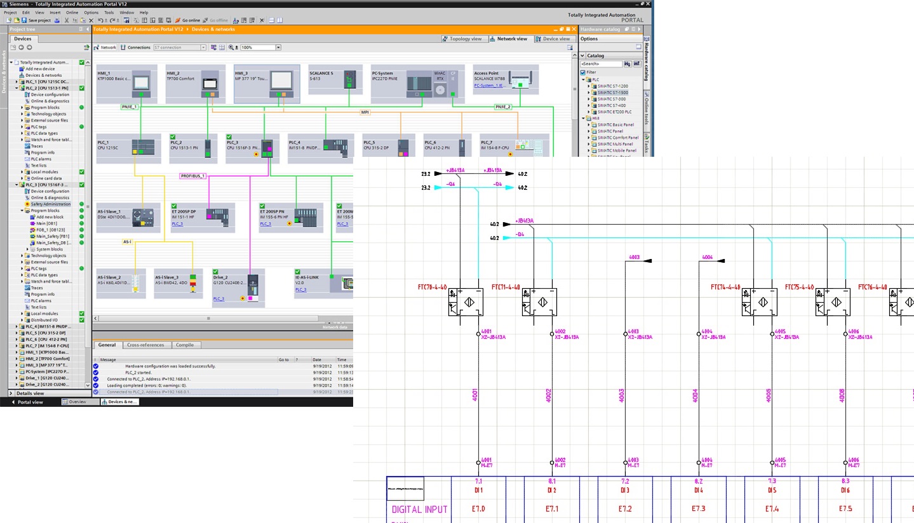This screenshot has width=914, height=523.
Task: Expand System blocks in project tree
Action: click(x=27, y=249)
